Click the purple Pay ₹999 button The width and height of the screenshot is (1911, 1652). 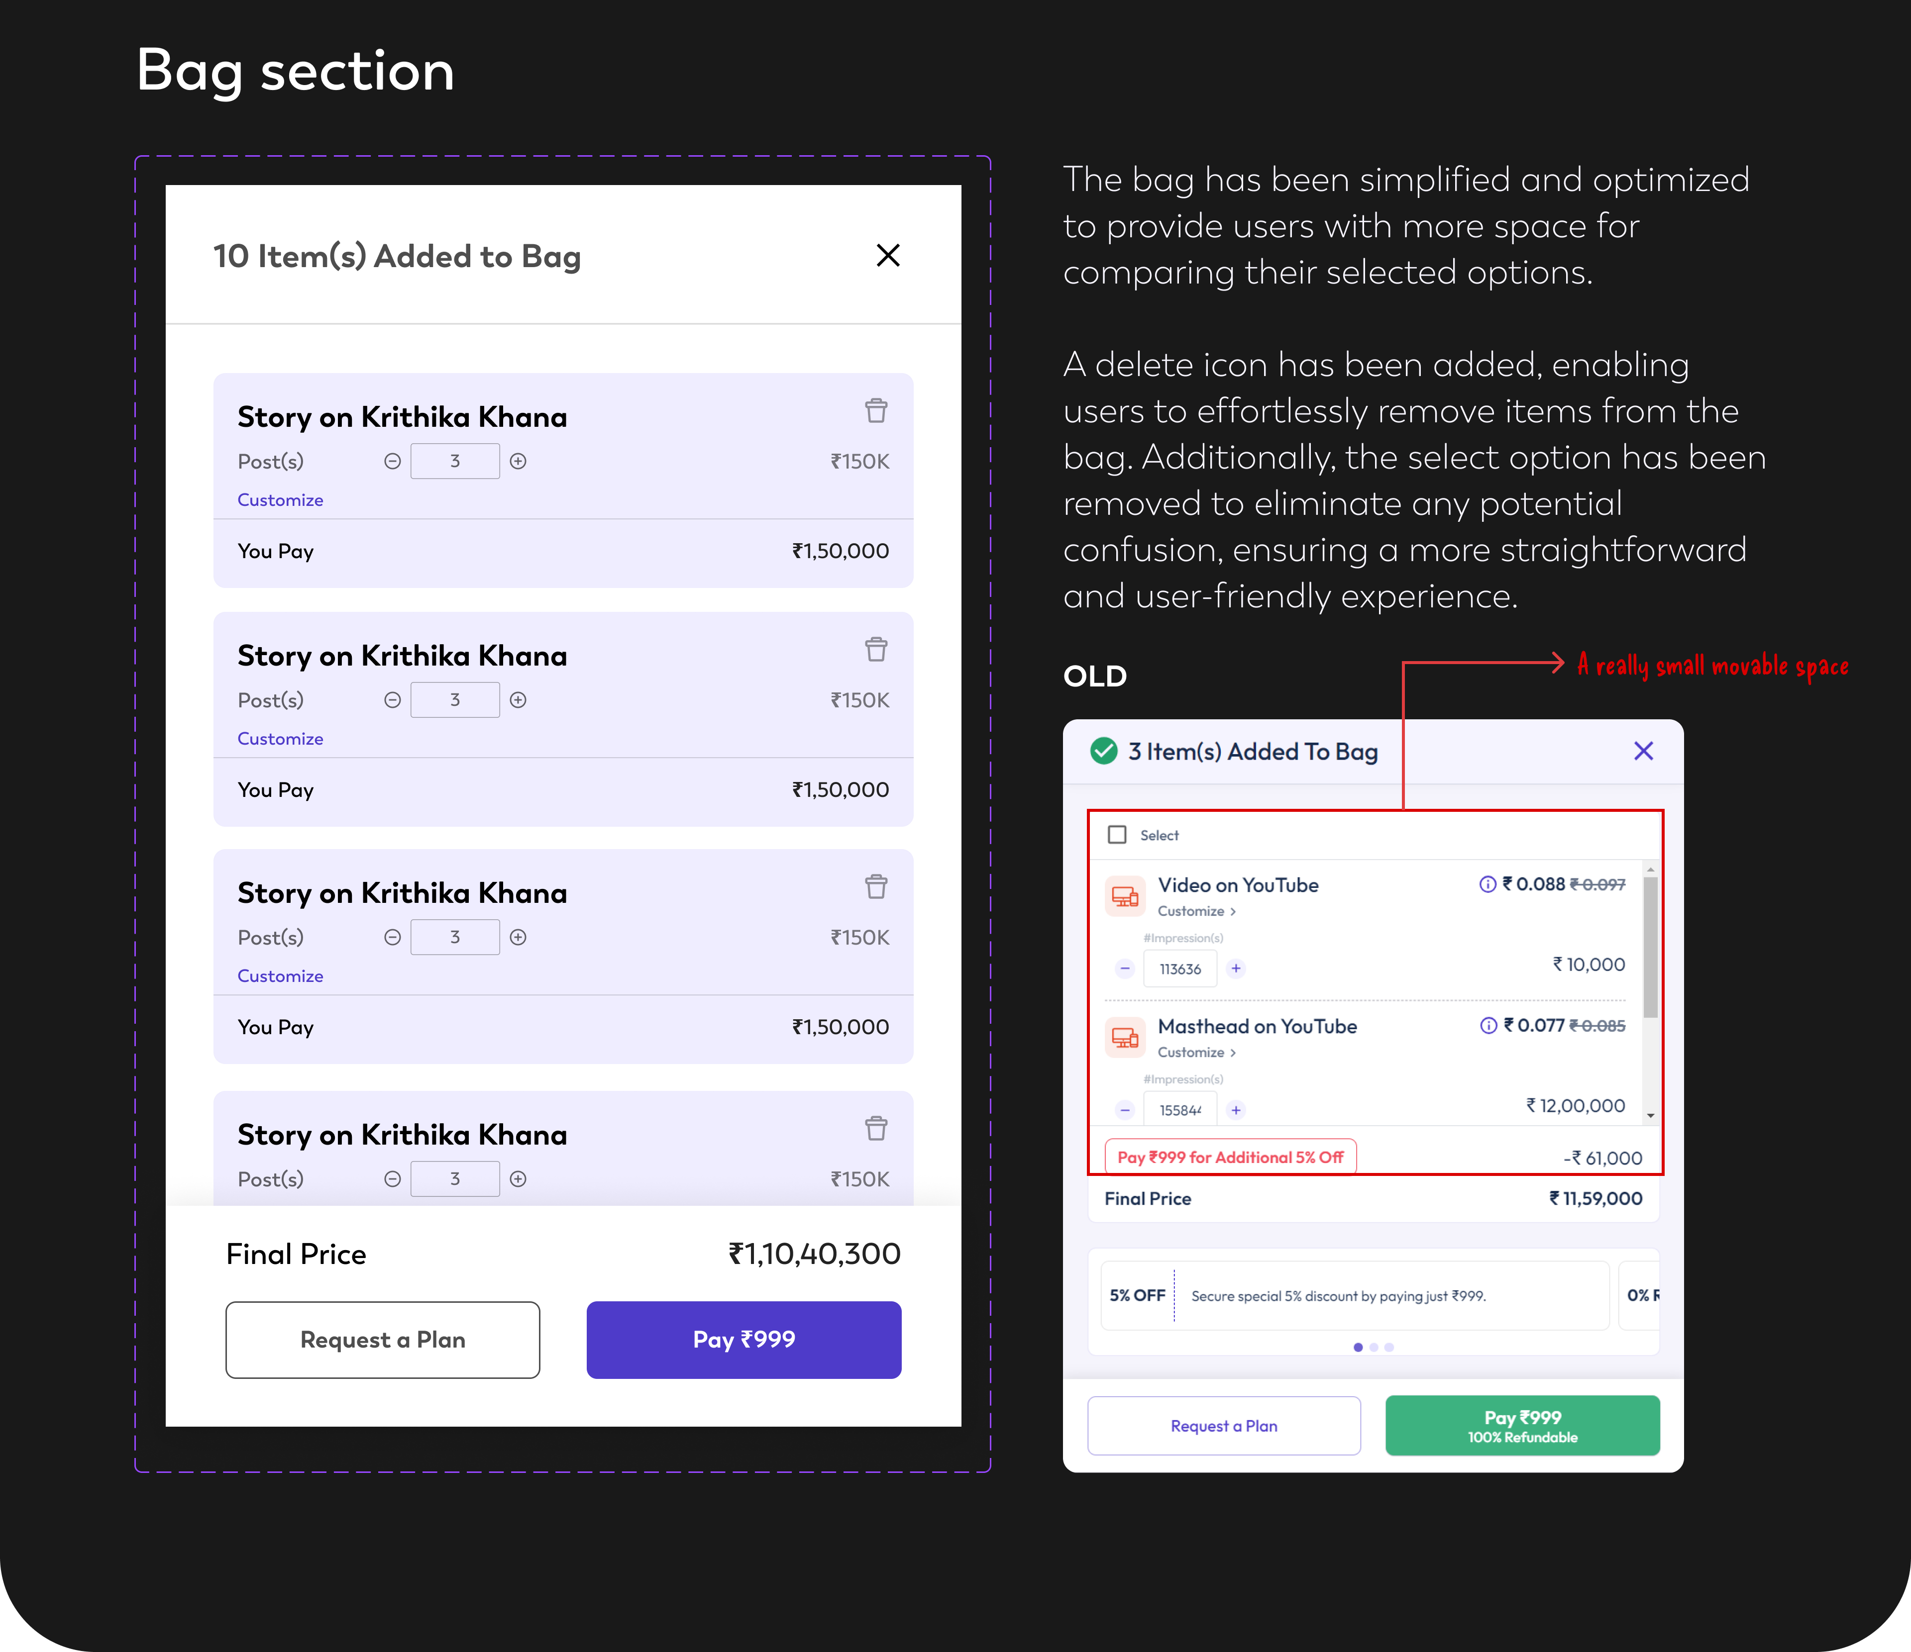[743, 1340]
